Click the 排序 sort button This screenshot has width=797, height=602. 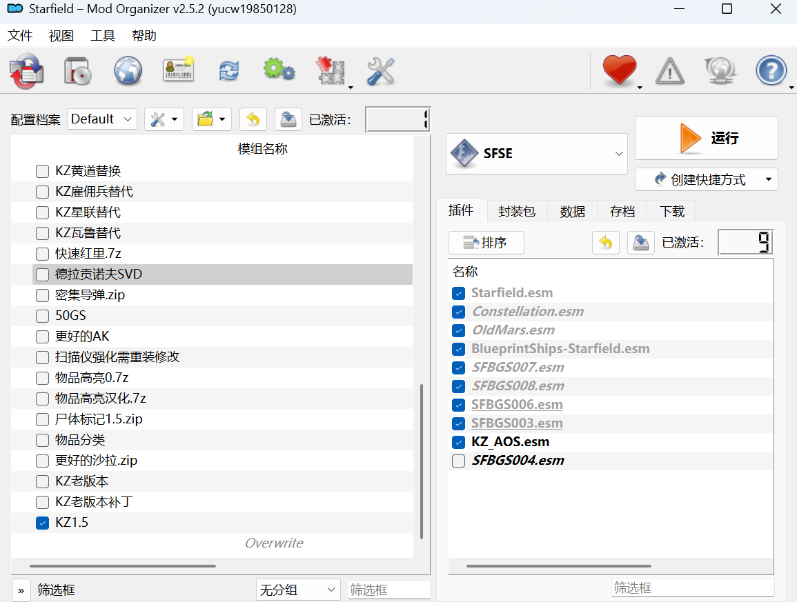click(486, 243)
